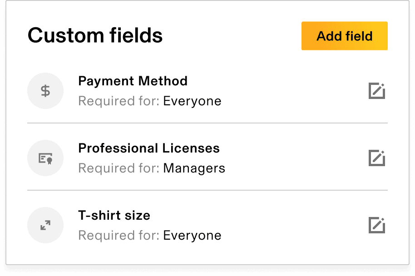Click the Payment Method row title
The width and height of the screenshot is (415, 276).
(133, 81)
